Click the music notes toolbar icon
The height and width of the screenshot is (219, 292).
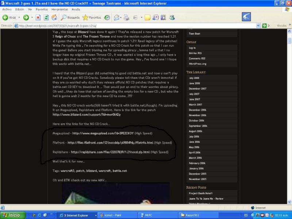pyautogui.click(x=155, y=18)
